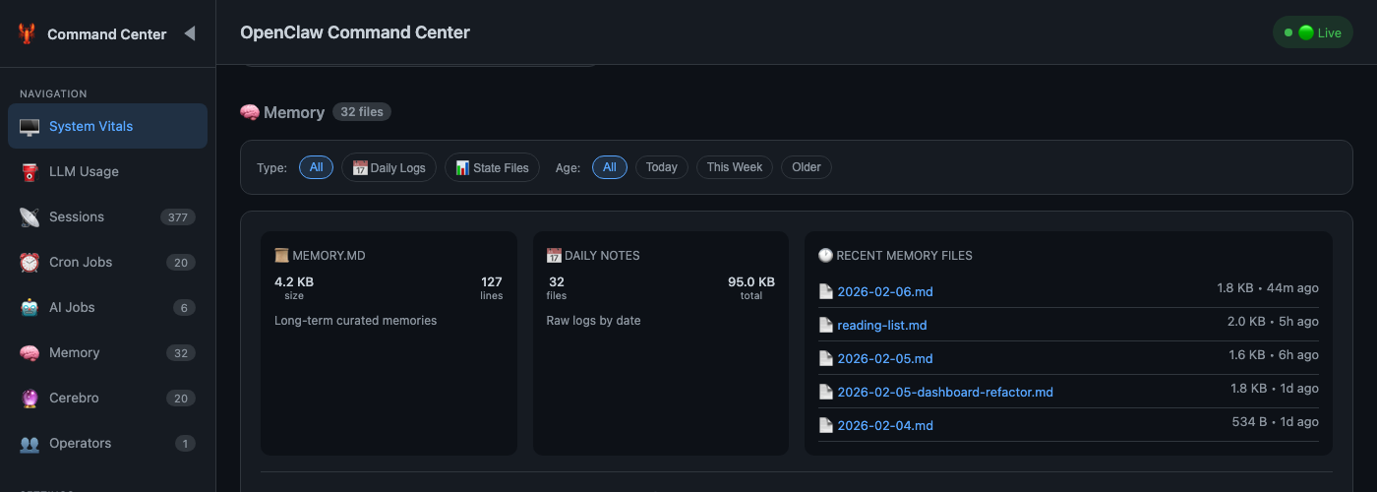Viewport: 1377px width, 492px height.
Task: Click the Operators people icon
Action: 30,444
